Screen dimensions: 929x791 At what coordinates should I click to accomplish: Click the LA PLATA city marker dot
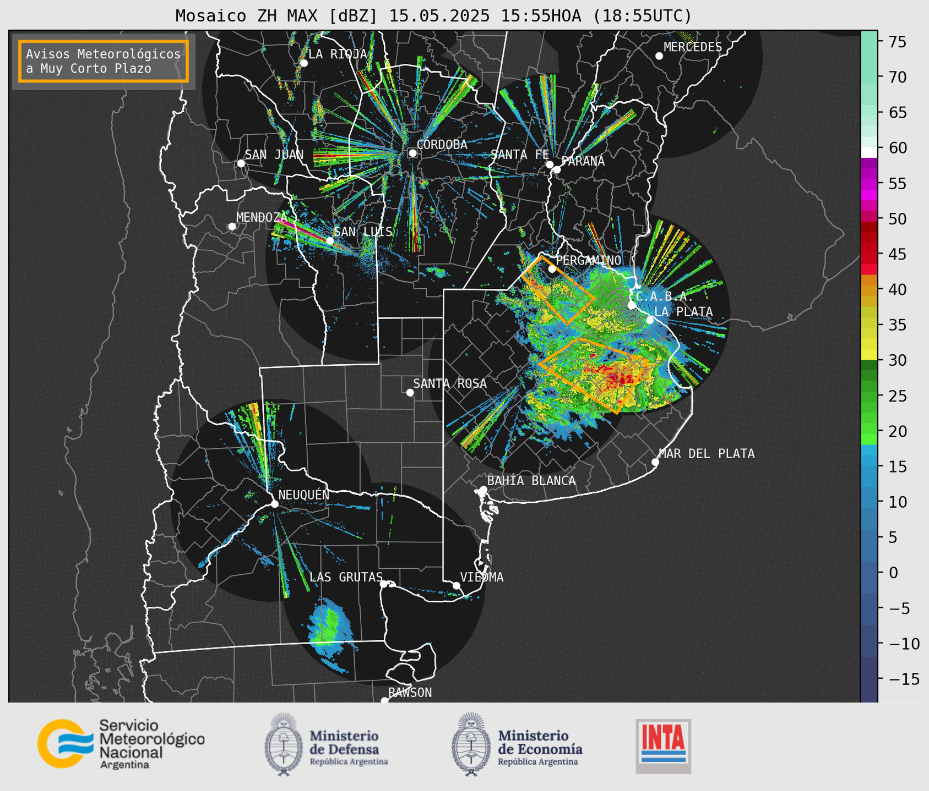pos(650,320)
